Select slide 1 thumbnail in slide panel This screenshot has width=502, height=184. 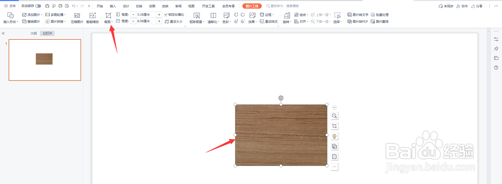(45, 60)
